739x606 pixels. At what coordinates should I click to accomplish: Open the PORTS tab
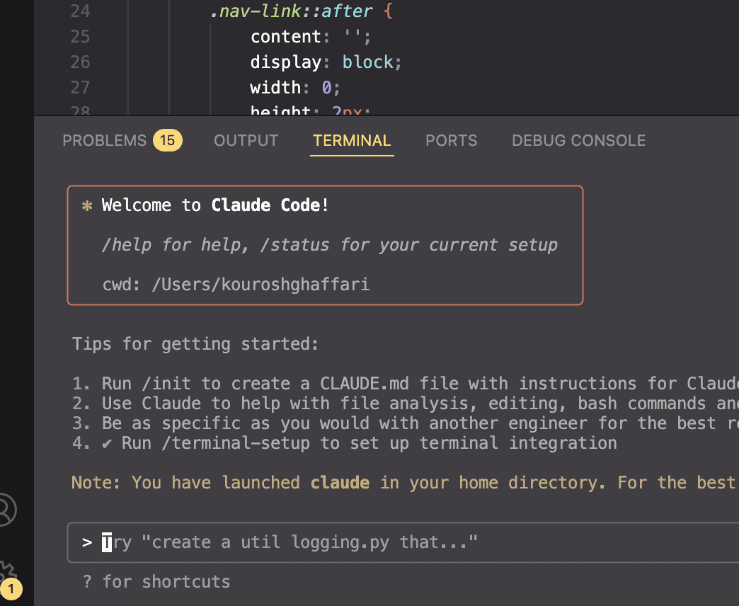point(451,140)
